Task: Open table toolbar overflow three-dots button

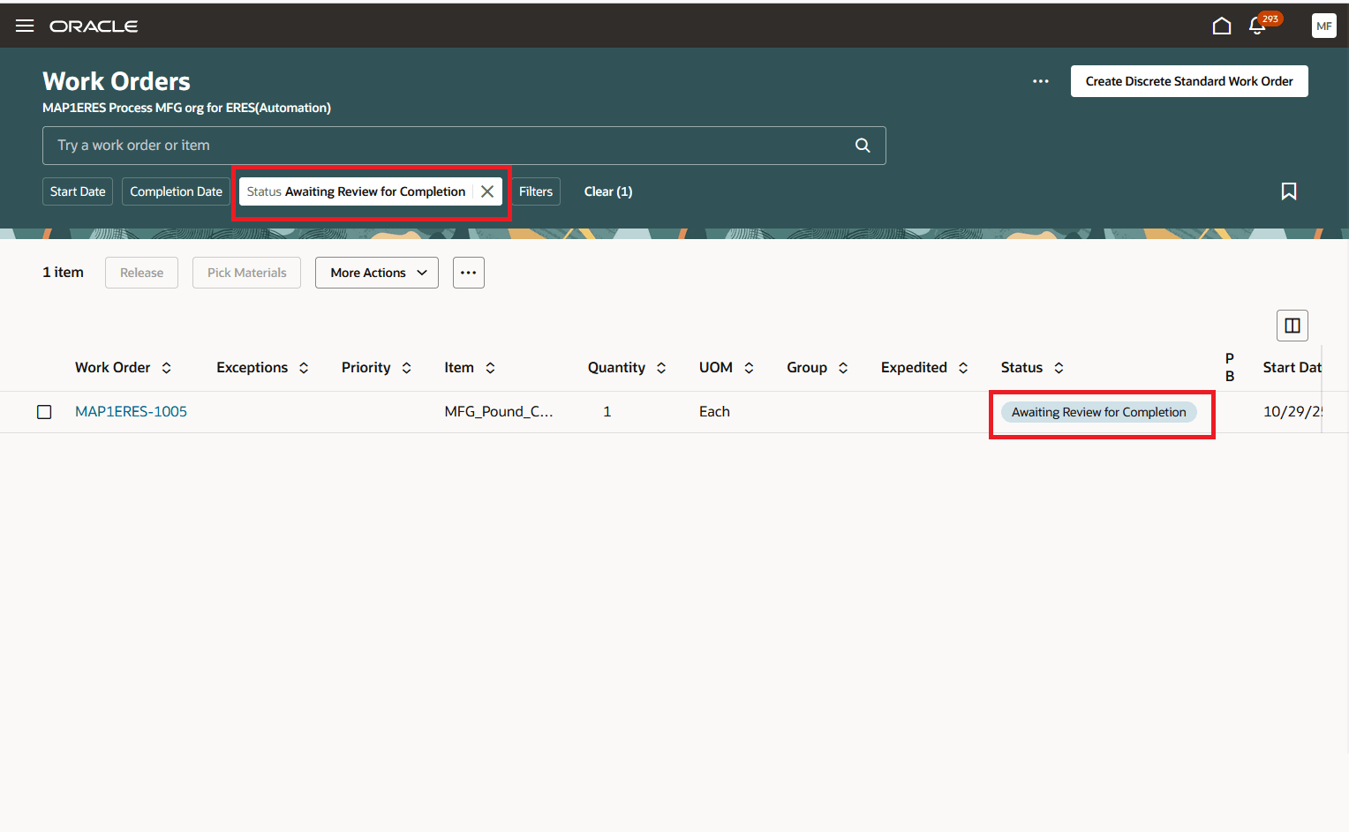Action: (x=469, y=273)
